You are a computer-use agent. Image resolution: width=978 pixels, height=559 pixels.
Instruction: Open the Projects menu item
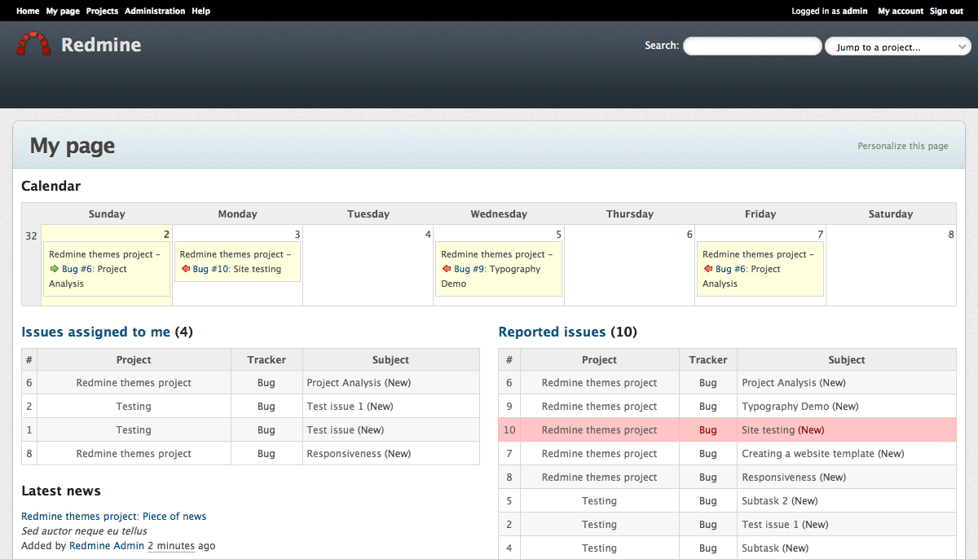[x=102, y=11]
